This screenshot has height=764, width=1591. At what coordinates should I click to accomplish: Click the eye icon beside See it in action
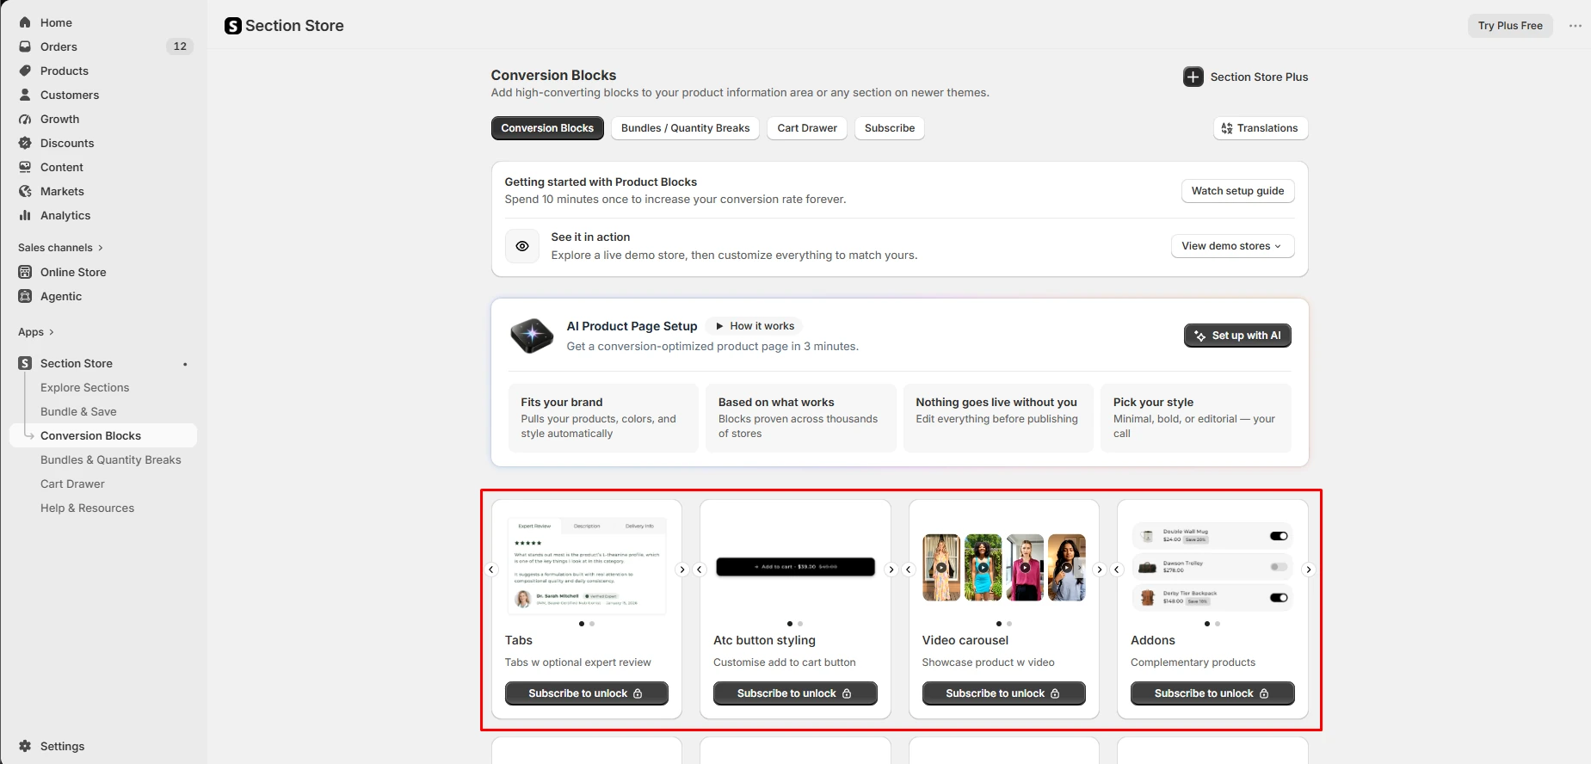click(521, 246)
